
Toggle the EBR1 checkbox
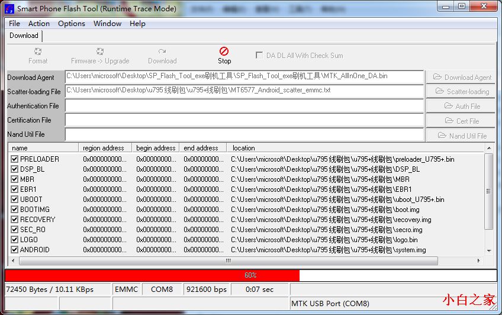click(x=14, y=189)
